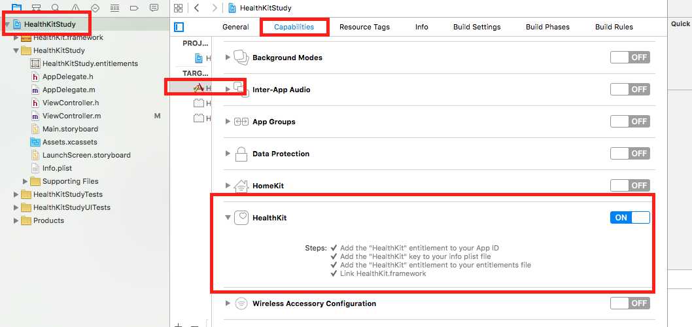The image size is (692, 327).
Task: Open the find navigator magnifier icon
Action: [56, 7]
